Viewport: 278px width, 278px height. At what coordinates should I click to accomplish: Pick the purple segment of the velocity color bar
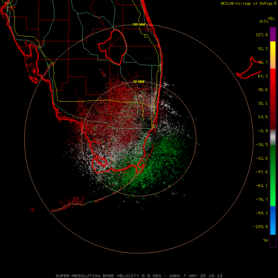click(x=273, y=34)
